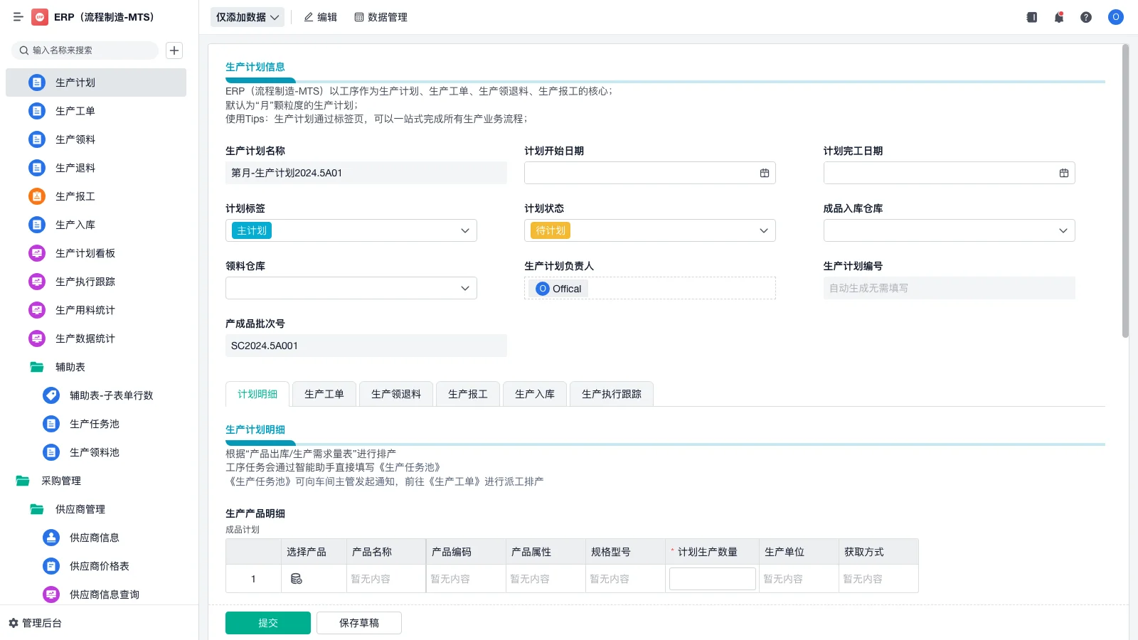Image resolution: width=1138 pixels, height=640 pixels.
Task: Open the 生产计划 sidebar form icon
Action: (37, 82)
